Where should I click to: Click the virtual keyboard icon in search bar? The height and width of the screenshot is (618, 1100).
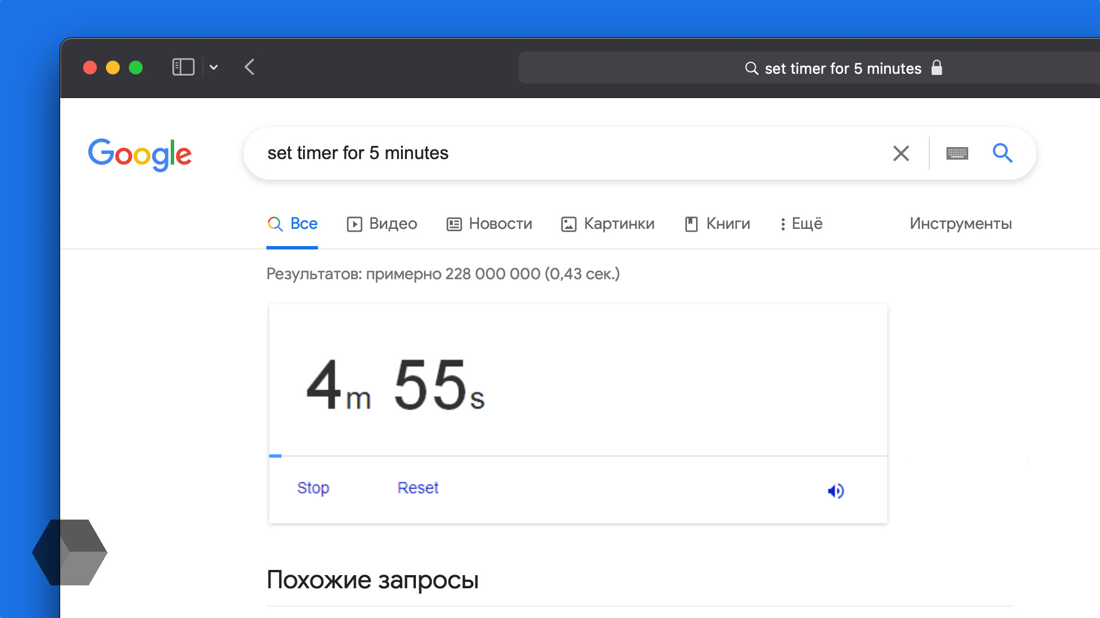(x=957, y=153)
